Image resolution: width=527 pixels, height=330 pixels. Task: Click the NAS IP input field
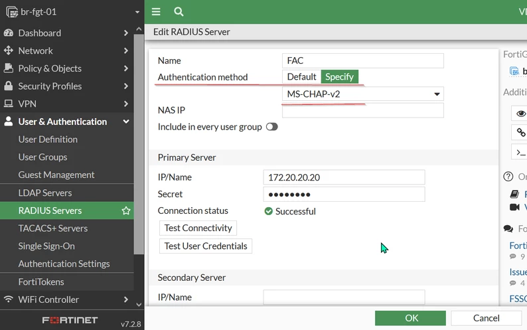click(x=363, y=110)
